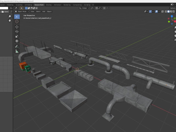Click the white field in the image editor header
Viewport: 176px width, 132px height.
[x=4, y=8]
